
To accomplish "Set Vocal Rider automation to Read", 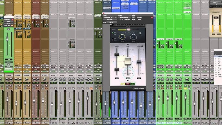I will point(133,84).
